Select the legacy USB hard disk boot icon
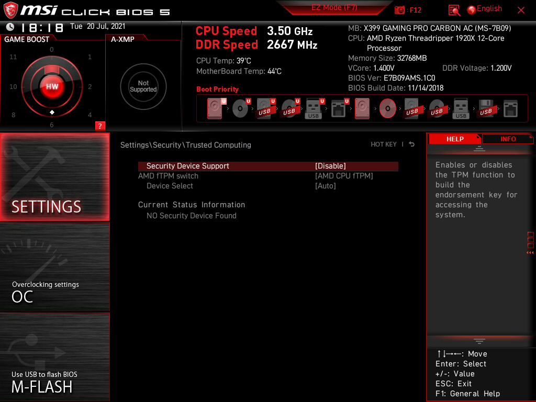The width and height of the screenshot is (536, 402). pyautogui.click(x=412, y=108)
